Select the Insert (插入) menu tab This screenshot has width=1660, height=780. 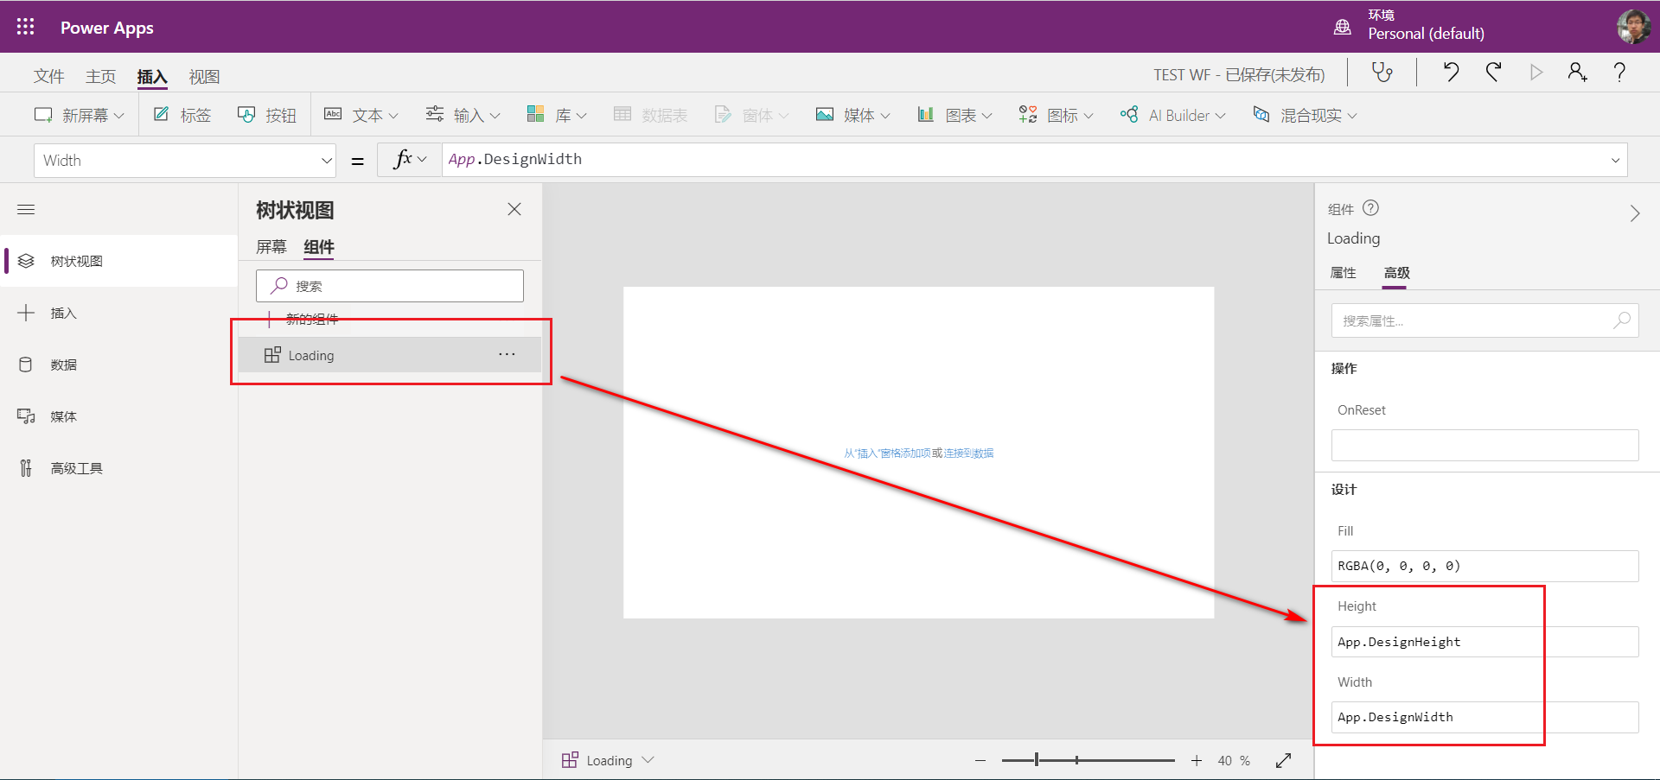[152, 76]
